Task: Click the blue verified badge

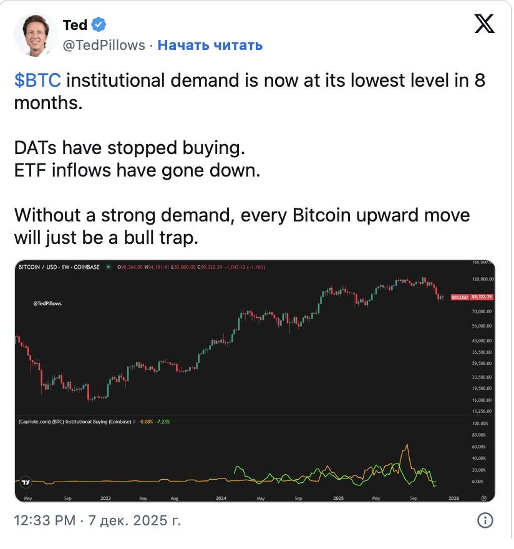Action: pos(99,25)
